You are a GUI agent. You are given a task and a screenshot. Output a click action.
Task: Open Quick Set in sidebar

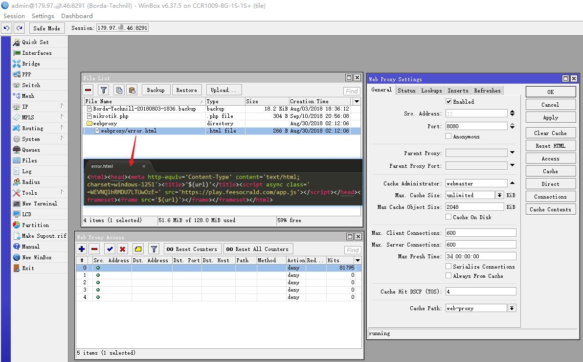pos(35,42)
